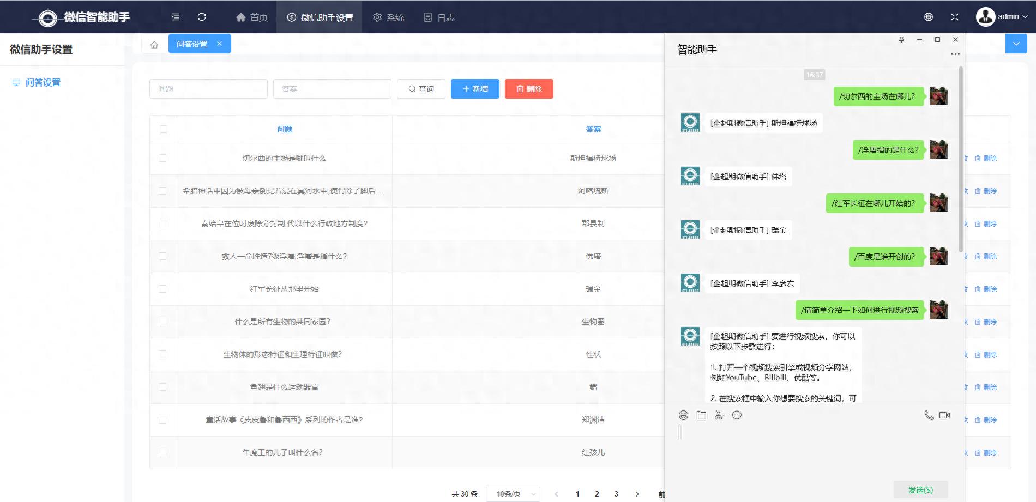Image resolution: width=1036 pixels, height=502 pixels.
Task: Collapse the sidebar with the hamburger icon
Action: point(175,17)
